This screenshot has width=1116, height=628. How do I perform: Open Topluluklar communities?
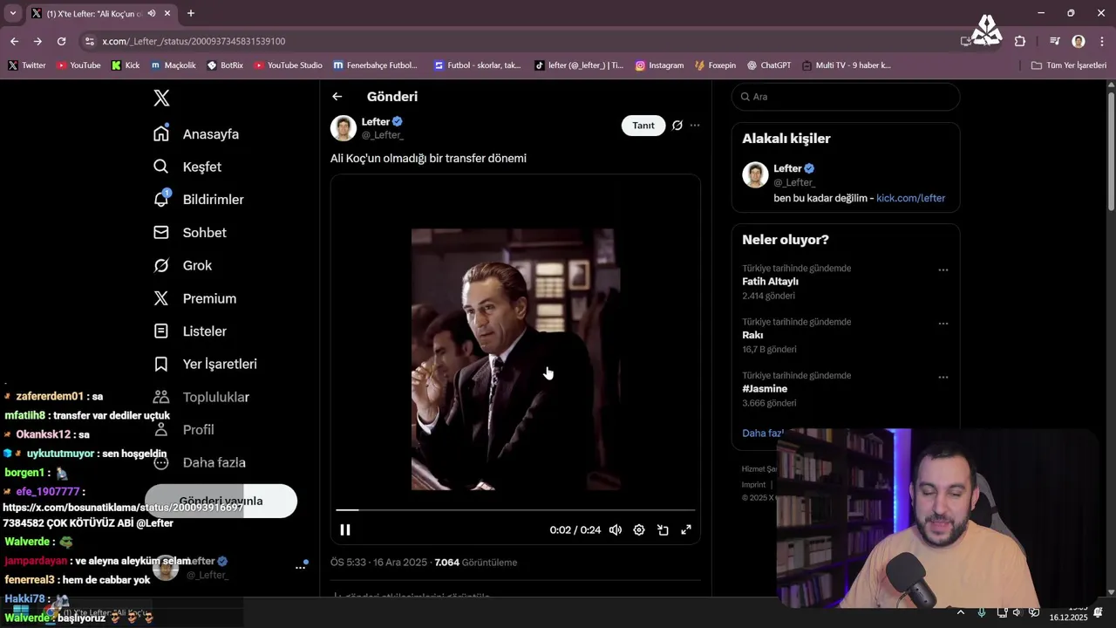[x=202, y=397]
